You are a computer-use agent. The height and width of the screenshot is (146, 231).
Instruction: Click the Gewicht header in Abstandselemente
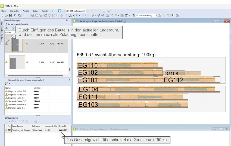pyautogui.click(x=37, y=88)
